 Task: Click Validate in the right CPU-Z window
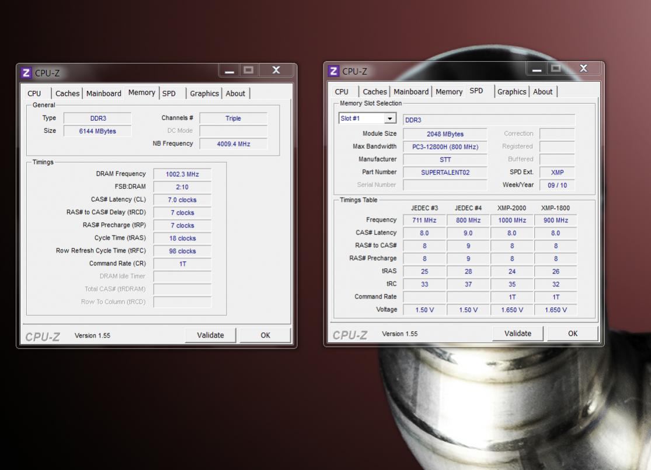518,334
